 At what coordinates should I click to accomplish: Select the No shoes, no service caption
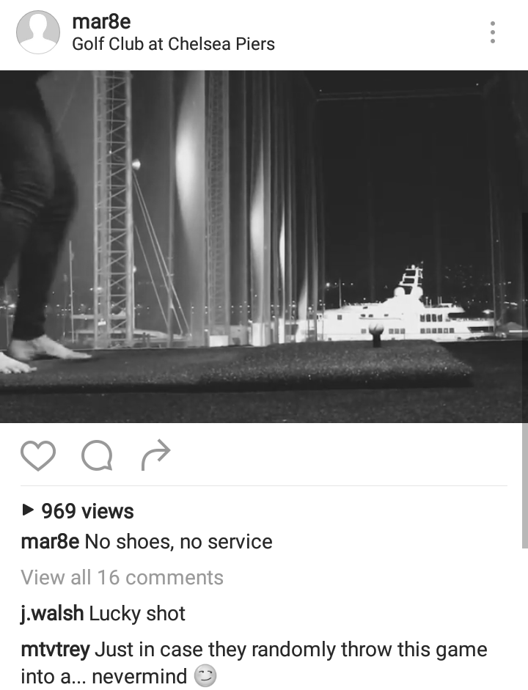pos(179,542)
